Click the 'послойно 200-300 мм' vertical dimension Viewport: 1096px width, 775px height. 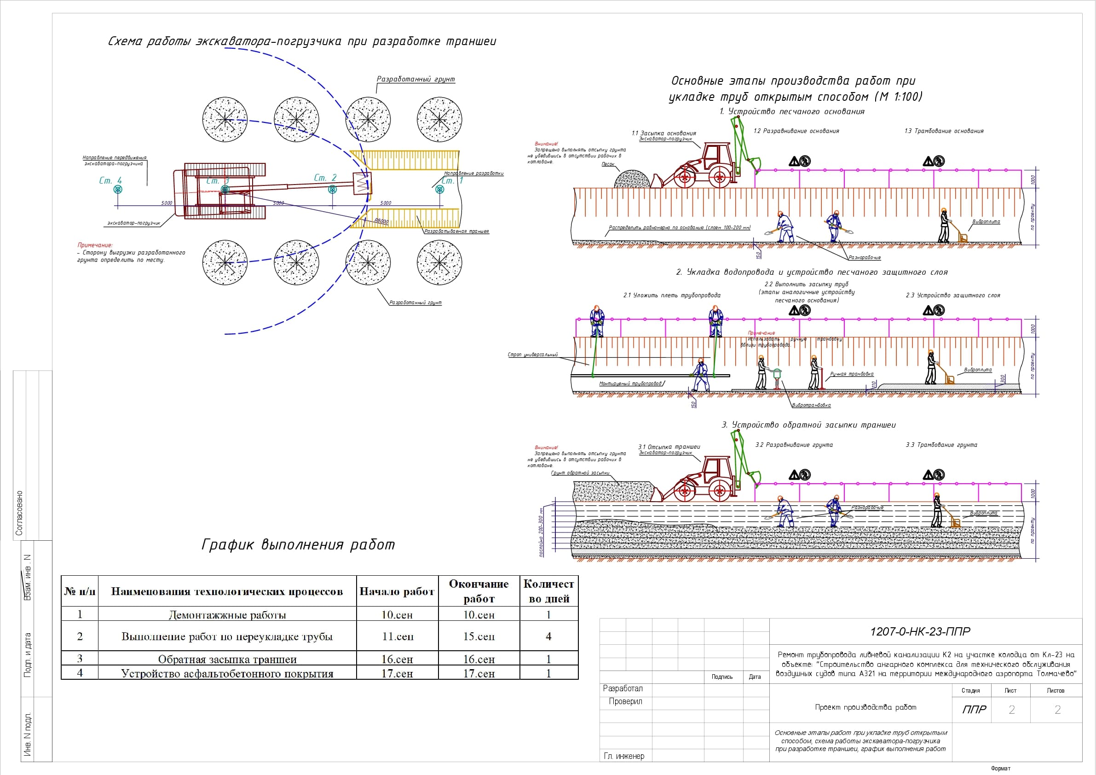pos(541,532)
